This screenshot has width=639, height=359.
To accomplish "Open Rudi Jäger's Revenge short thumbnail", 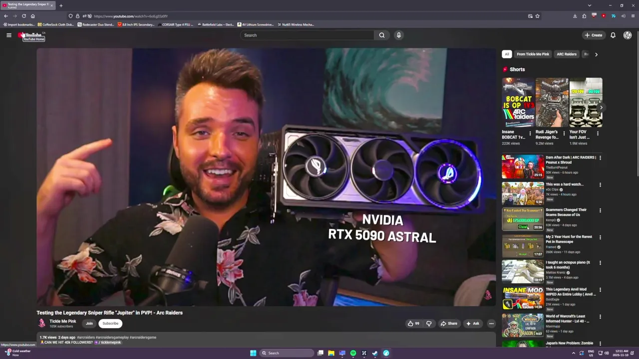I will [x=552, y=102].
